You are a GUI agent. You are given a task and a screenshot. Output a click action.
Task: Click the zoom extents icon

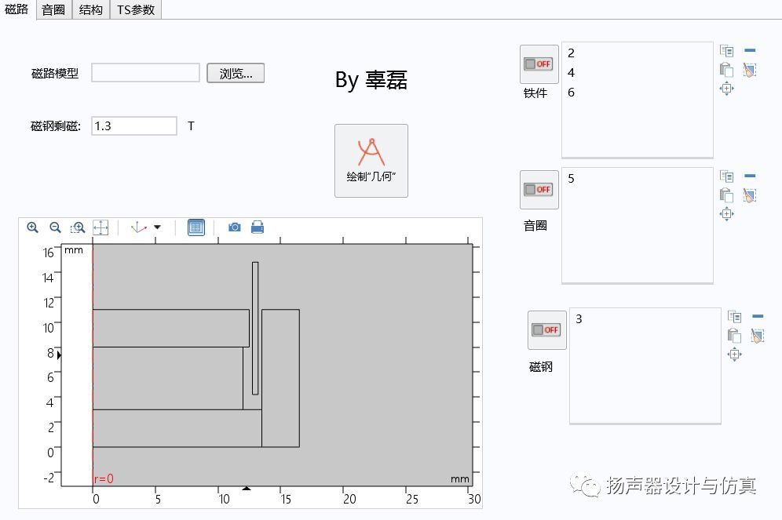pyautogui.click(x=100, y=227)
